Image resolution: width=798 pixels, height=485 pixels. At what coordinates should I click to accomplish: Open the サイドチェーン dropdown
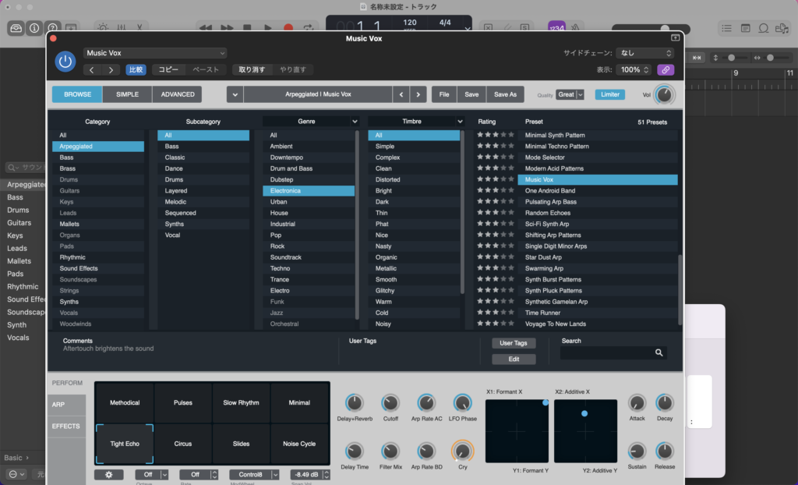tap(644, 53)
